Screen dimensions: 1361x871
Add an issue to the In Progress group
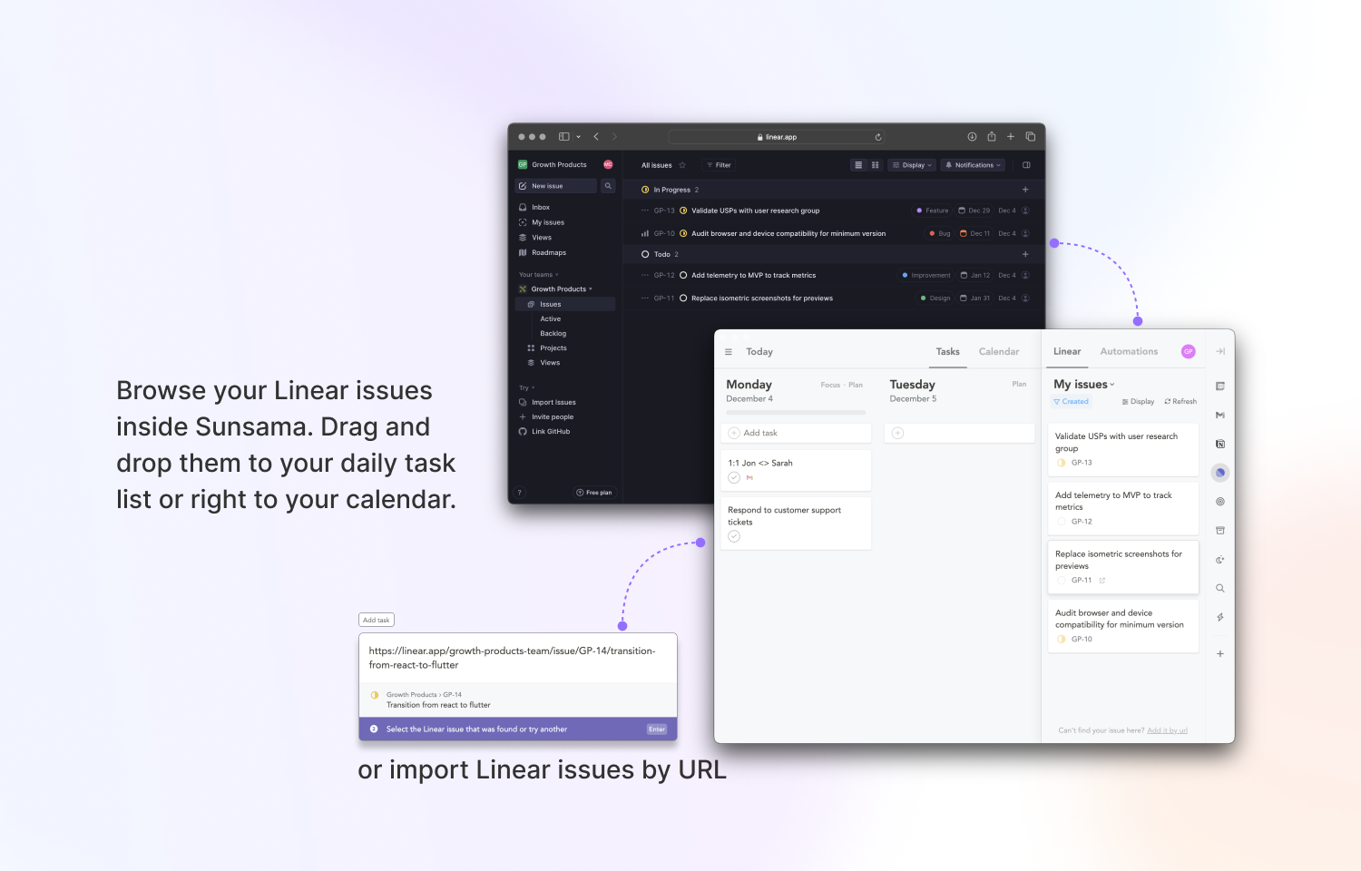[1025, 190]
